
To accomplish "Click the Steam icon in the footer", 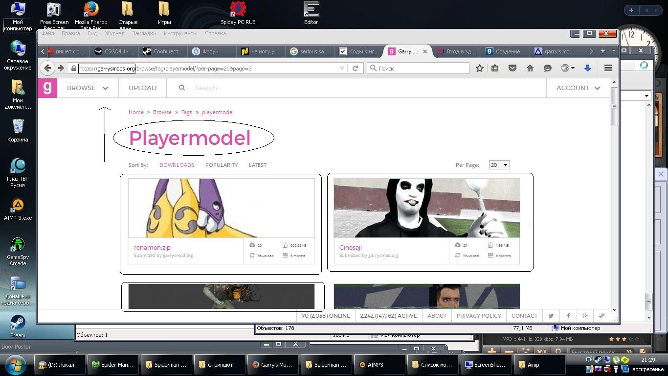I will click(x=602, y=316).
